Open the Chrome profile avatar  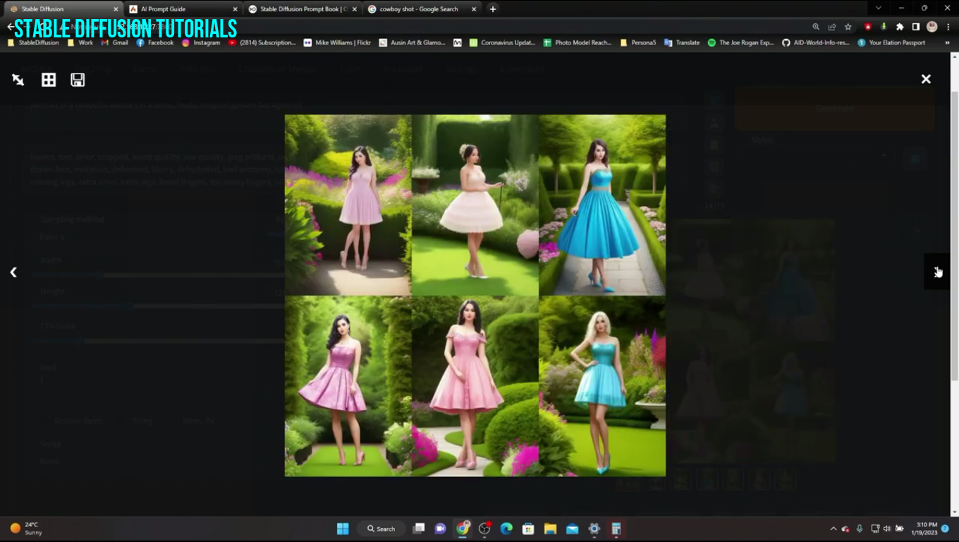931,27
